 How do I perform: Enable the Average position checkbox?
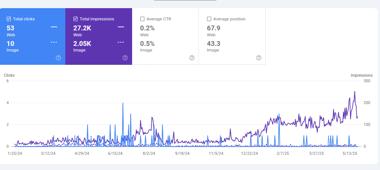pos(209,19)
